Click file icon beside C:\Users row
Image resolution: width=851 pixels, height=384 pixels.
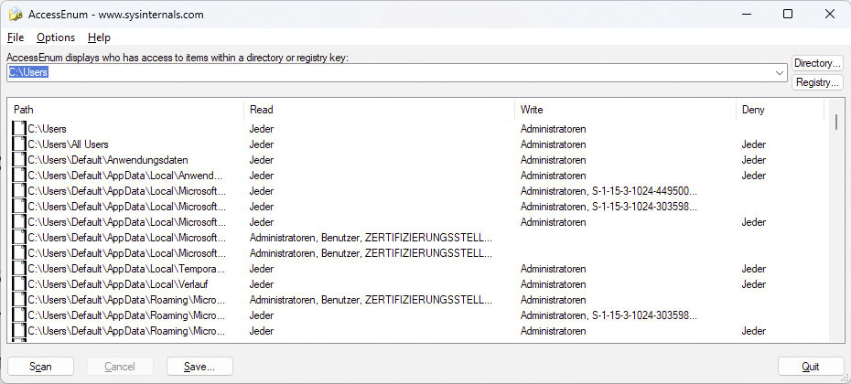19,129
